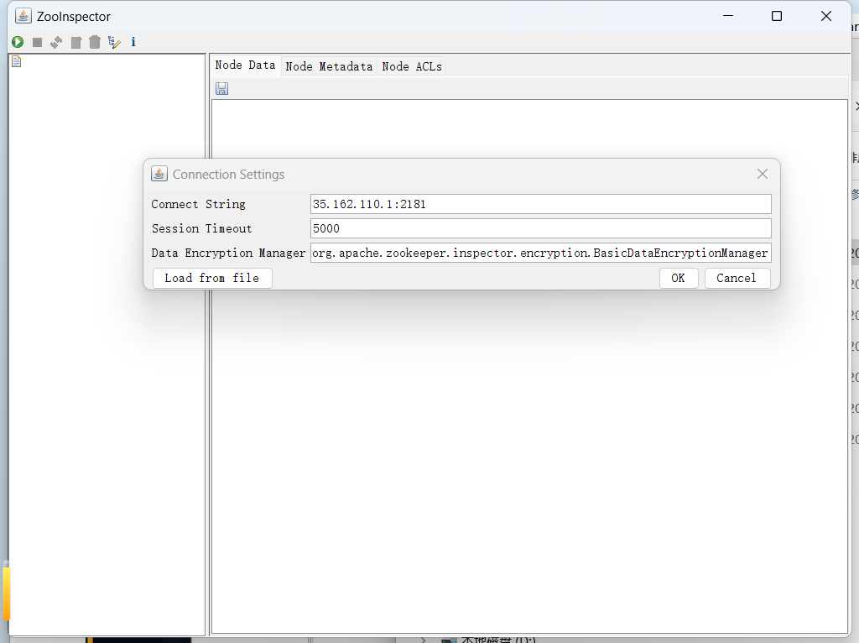Click the ZooInspector window Java icon
This screenshot has height=643, width=859.
[23, 16]
